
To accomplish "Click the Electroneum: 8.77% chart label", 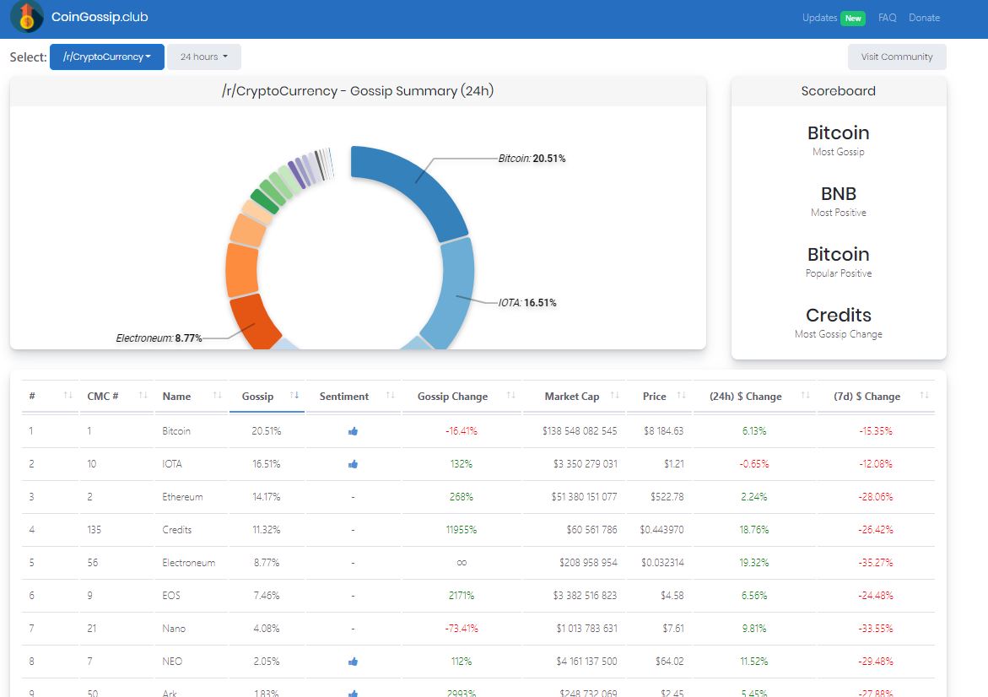I will click(x=159, y=338).
